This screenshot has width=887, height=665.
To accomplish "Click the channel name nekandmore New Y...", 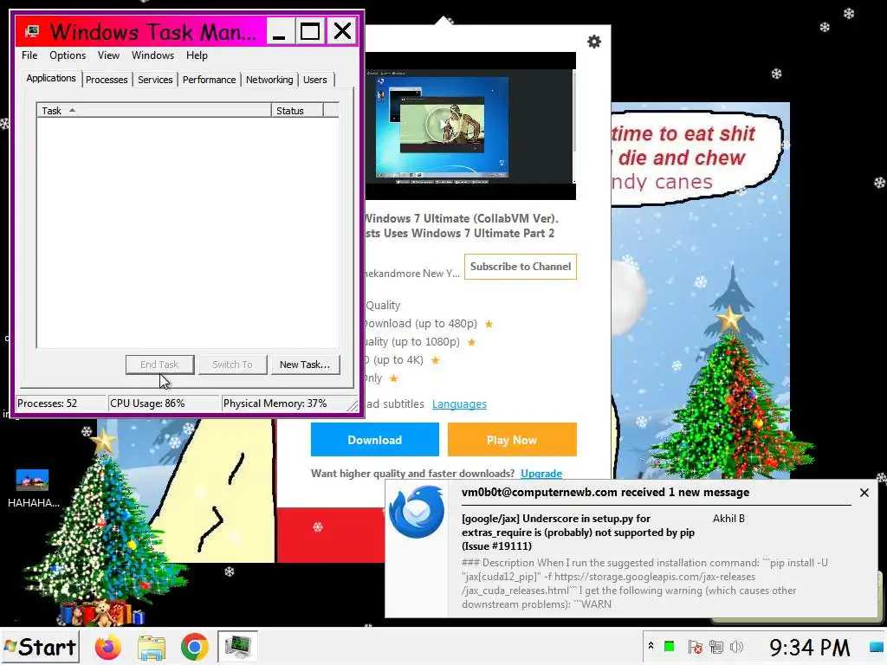I will (413, 273).
